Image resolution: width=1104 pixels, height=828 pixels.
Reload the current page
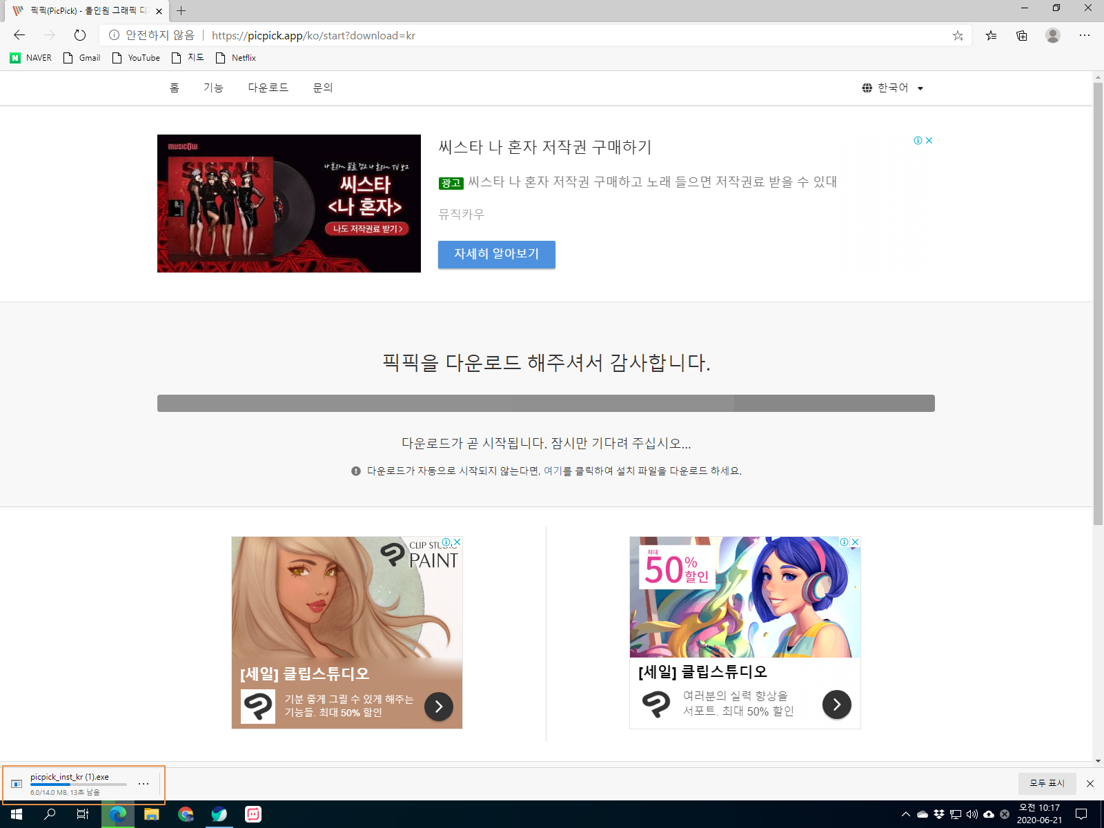(80, 35)
